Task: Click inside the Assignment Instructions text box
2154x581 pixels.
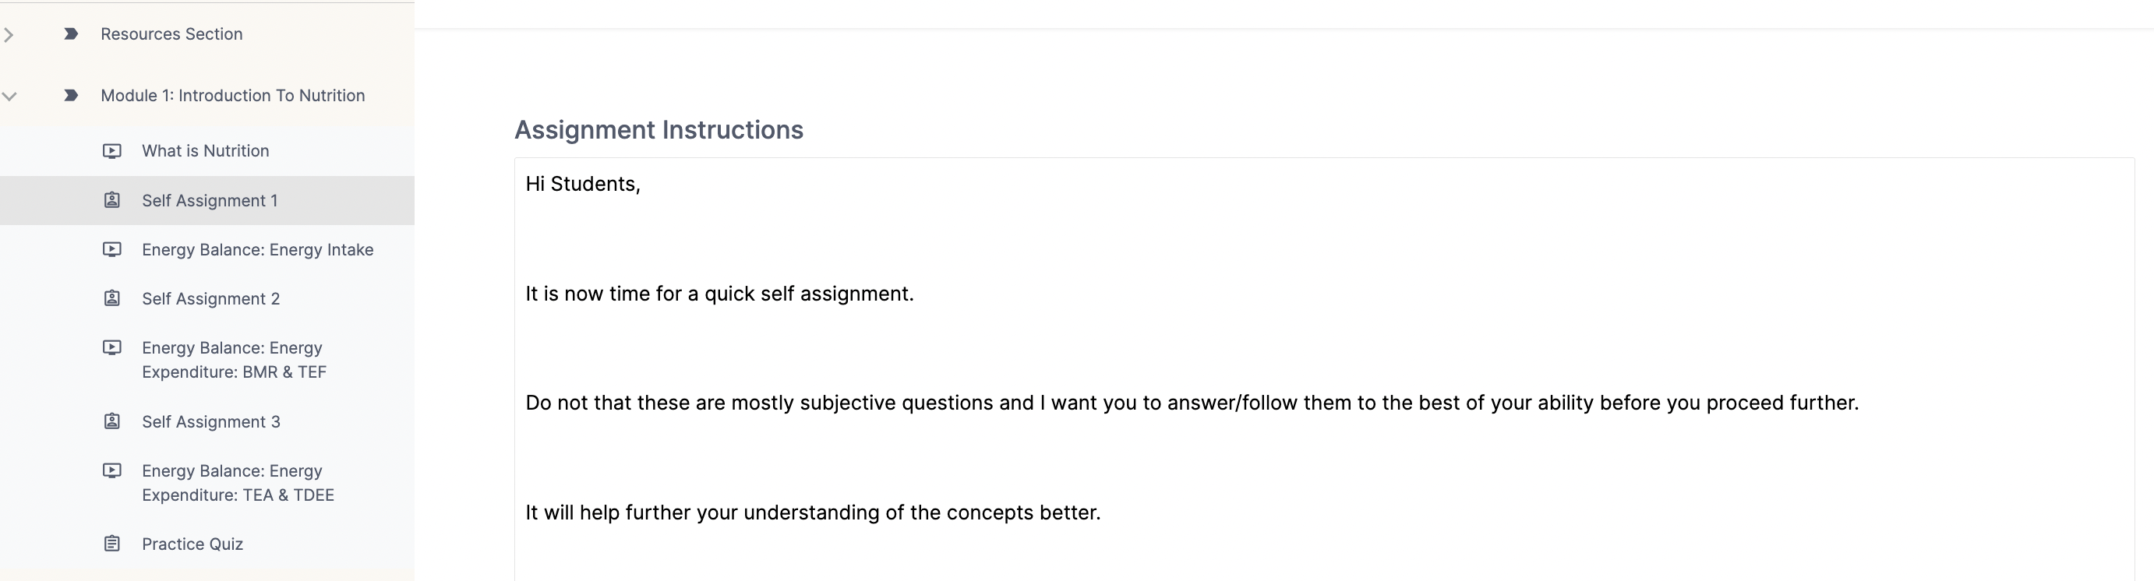Action: click(1324, 368)
